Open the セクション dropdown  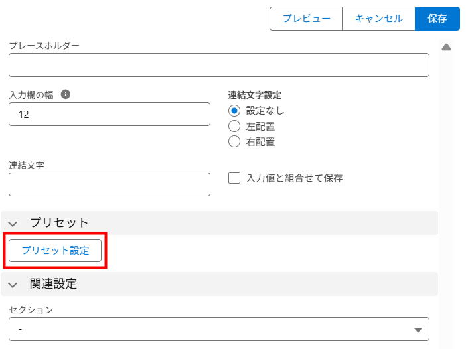pos(218,329)
